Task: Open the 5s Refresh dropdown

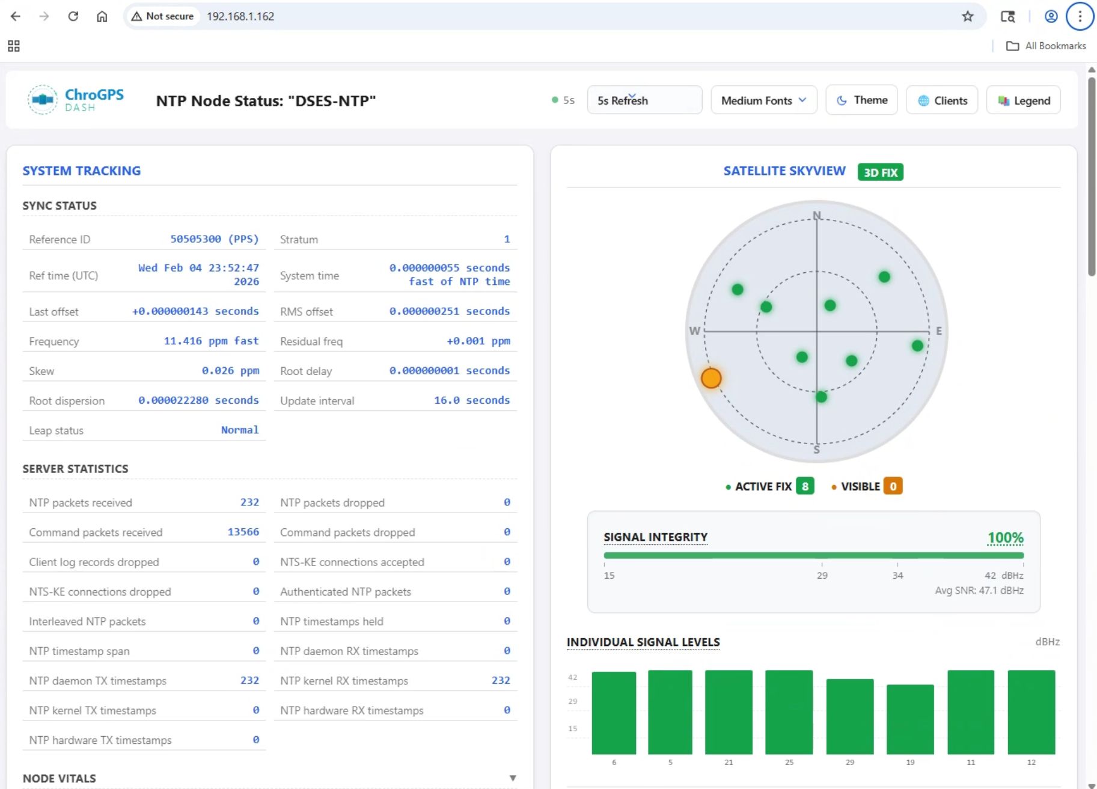Action: [644, 100]
